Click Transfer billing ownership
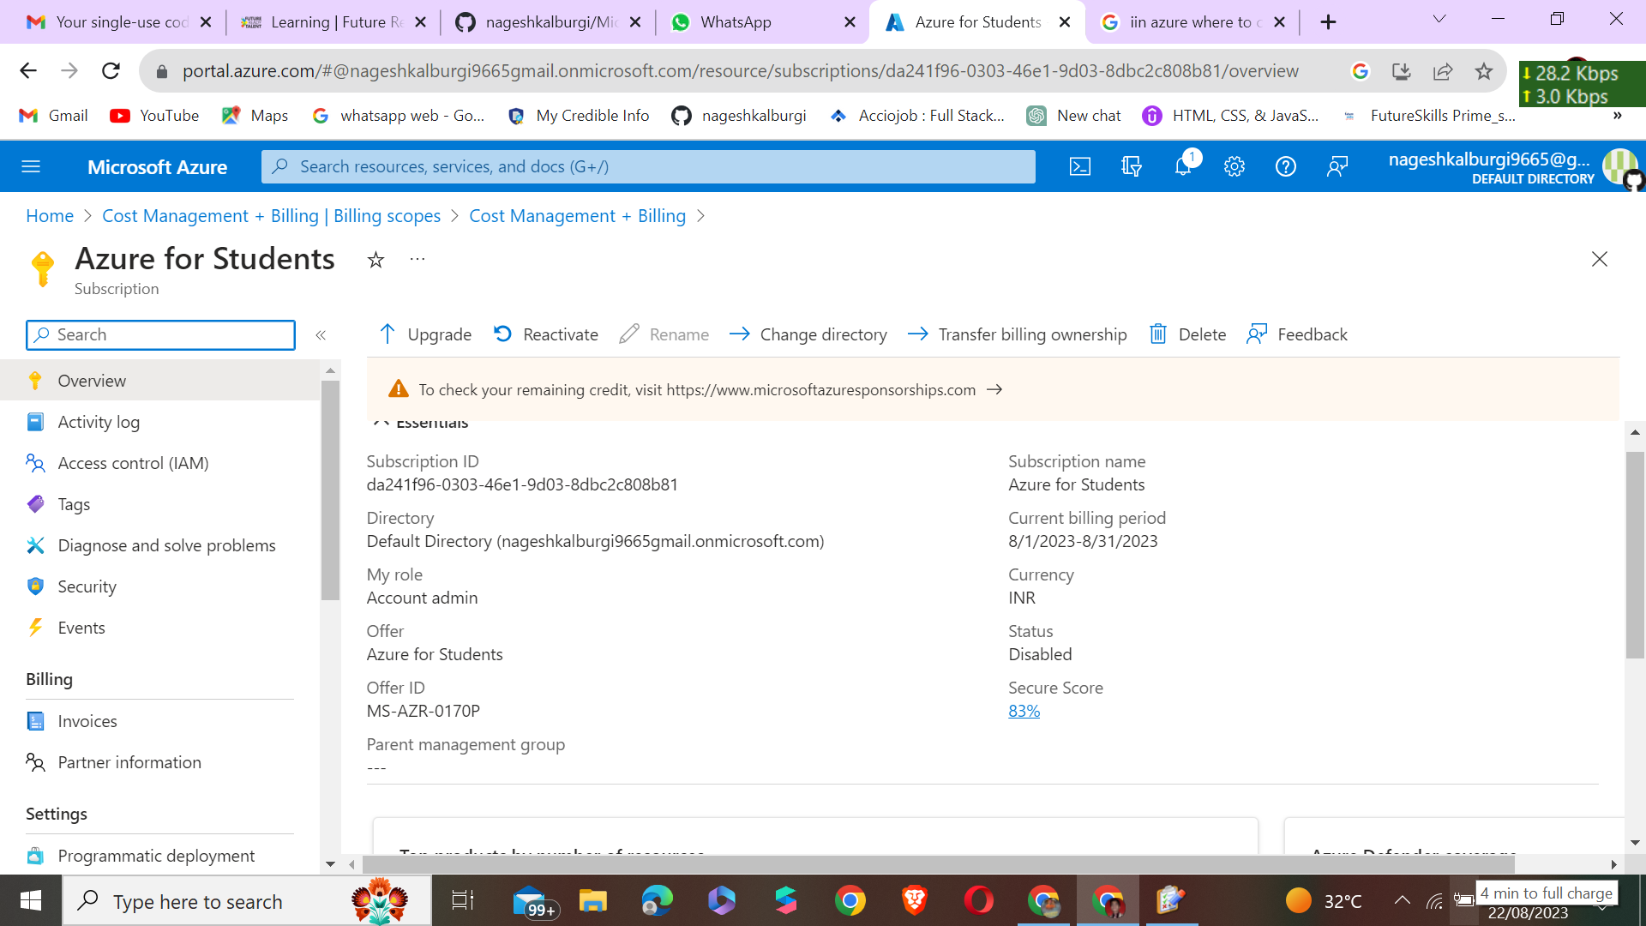This screenshot has height=926, width=1646. point(1018,334)
